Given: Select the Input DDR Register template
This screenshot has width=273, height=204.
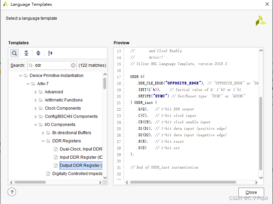Looking at the screenshot, I should [x=81, y=157].
